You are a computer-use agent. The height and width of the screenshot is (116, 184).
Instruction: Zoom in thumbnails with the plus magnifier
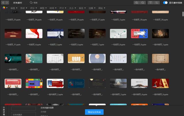[x=137, y=3]
